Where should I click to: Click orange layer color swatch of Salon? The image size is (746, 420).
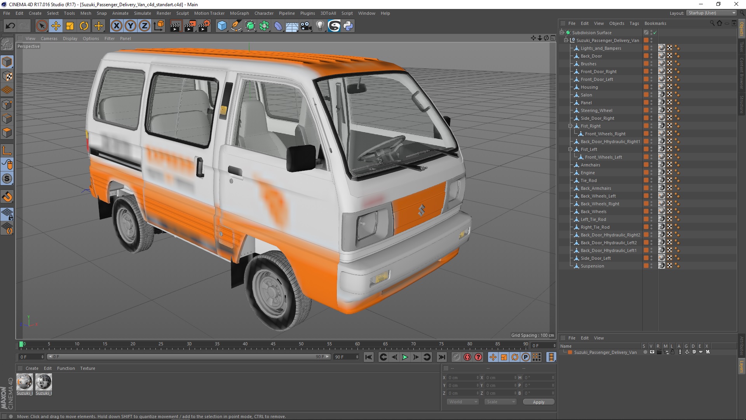646,95
